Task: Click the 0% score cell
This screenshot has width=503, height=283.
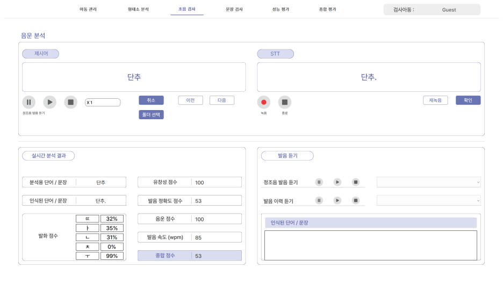Action: pos(112,246)
